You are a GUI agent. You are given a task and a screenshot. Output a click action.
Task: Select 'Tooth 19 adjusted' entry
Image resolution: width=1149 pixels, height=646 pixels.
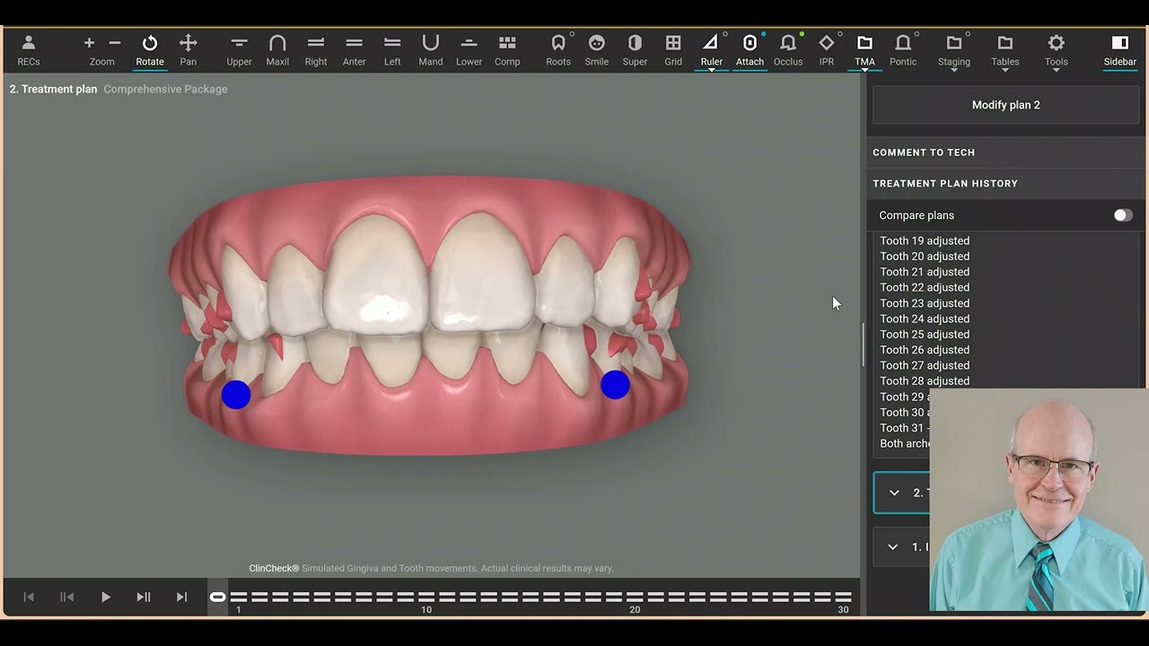(925, 240)
